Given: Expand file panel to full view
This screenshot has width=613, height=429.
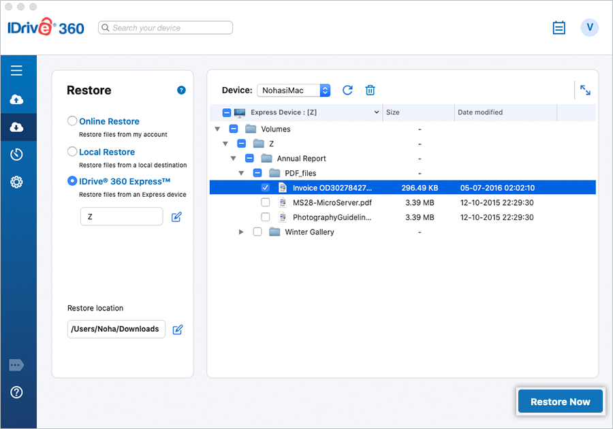Looking at the screenshot, I should pos(585,90).
